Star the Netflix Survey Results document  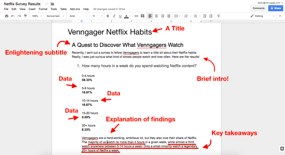(47, 4)
